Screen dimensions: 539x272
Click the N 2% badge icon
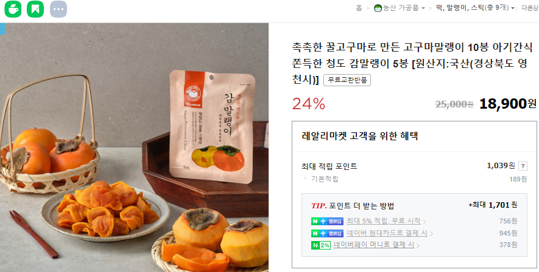coord(321,245)
